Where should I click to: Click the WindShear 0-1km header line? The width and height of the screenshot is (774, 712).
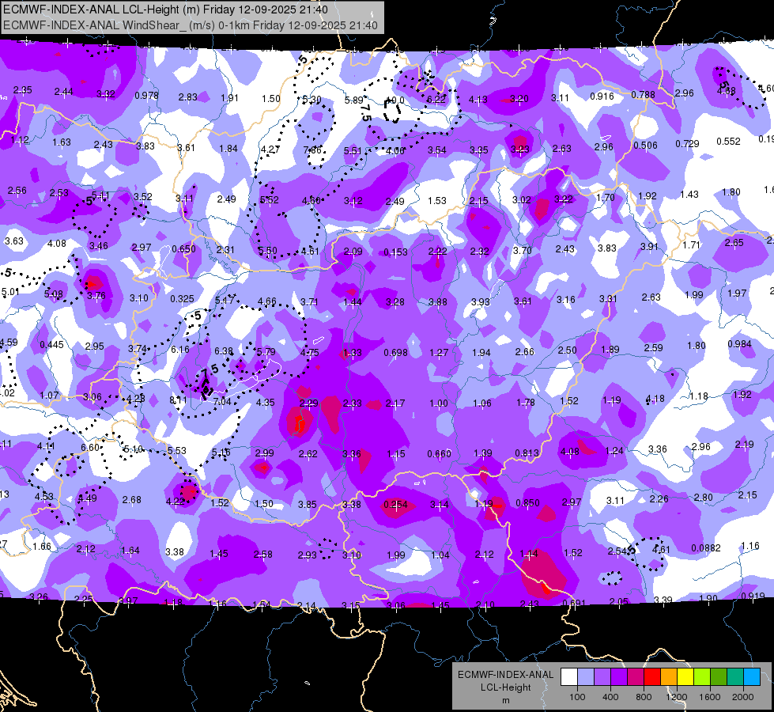pyautogui.click(x=191, y=25)
